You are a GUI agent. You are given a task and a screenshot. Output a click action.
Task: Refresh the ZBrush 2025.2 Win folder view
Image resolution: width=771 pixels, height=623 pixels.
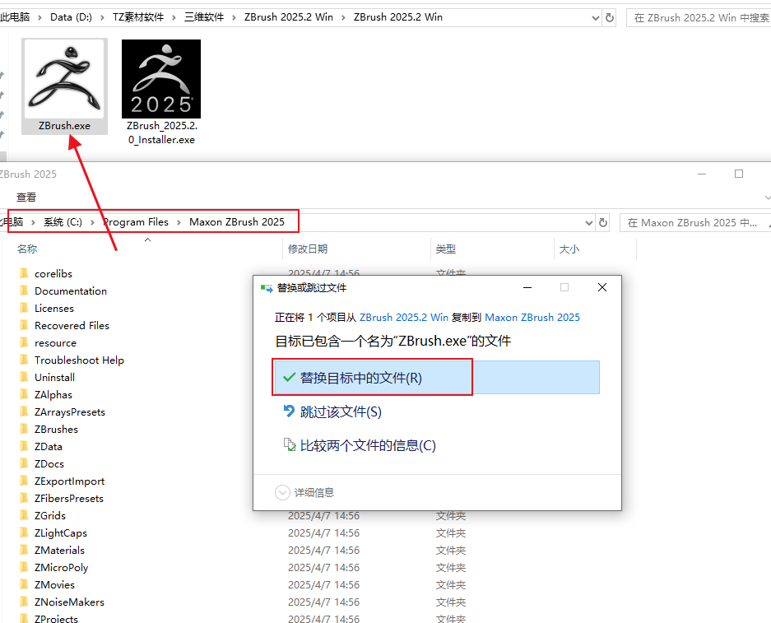tap(610, 18)
